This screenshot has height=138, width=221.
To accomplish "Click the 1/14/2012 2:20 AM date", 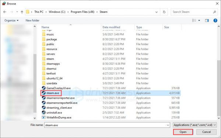I will point(114,117).
